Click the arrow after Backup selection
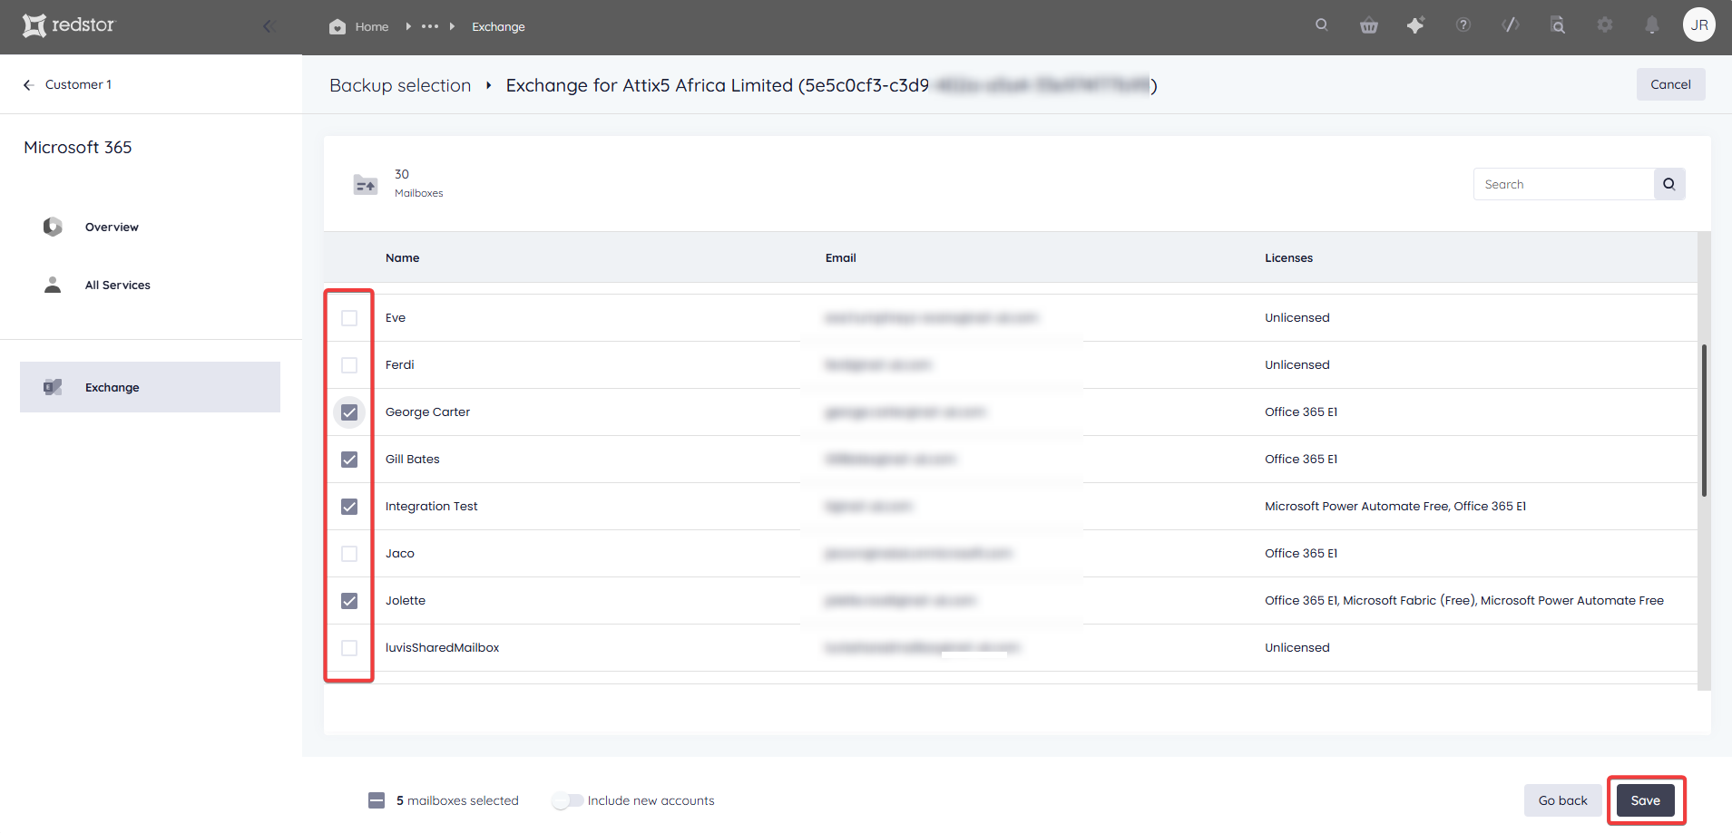Screen dimensions: 1732x833 point(488,85)
